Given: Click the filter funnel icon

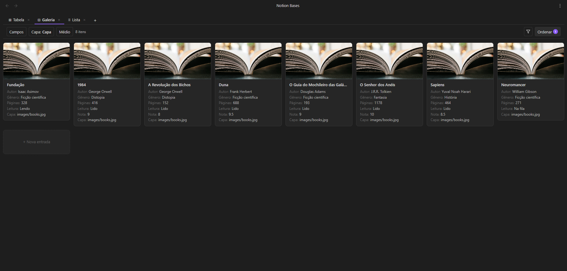Looking at the screenshot, I should pyautogui.click(x=528, y=32).
